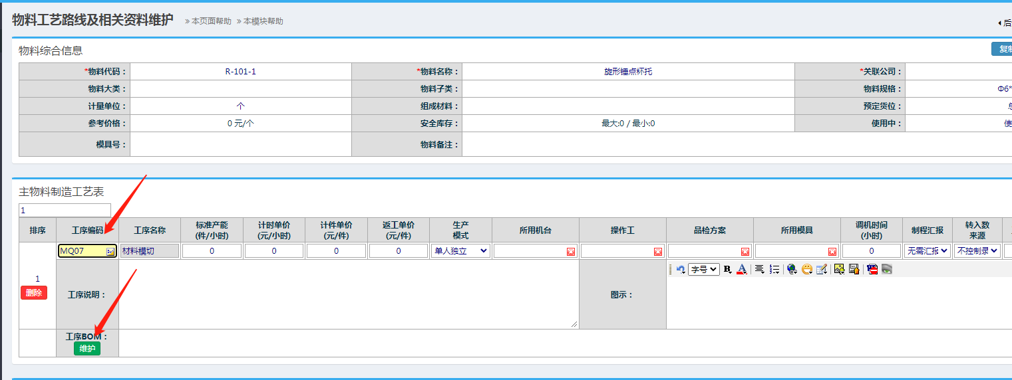The height and width of the screenshot is (380, 1012).
Task: Click the insert image icon
Action: (x=839, y=269)
